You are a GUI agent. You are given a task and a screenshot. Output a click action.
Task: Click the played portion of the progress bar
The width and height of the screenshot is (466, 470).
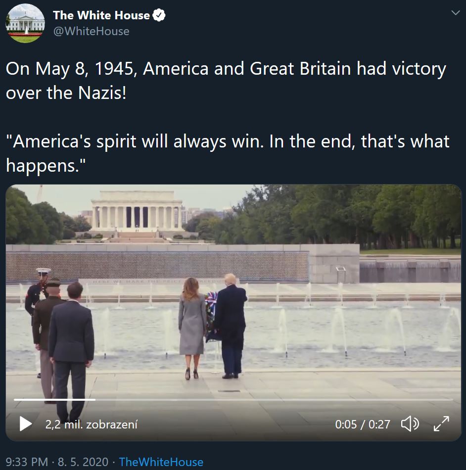coord(54,399)
